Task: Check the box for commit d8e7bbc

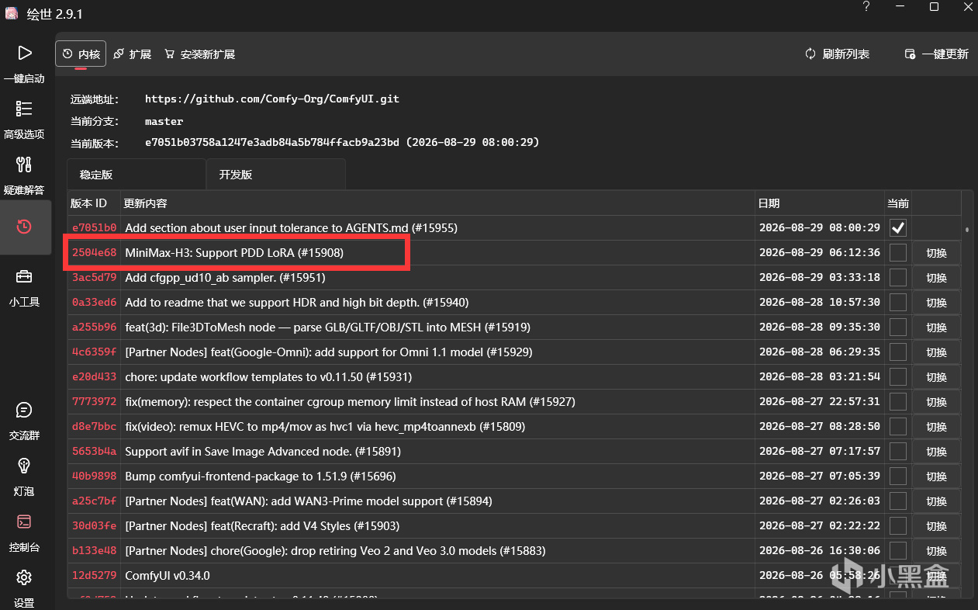Action: (898, 427)
